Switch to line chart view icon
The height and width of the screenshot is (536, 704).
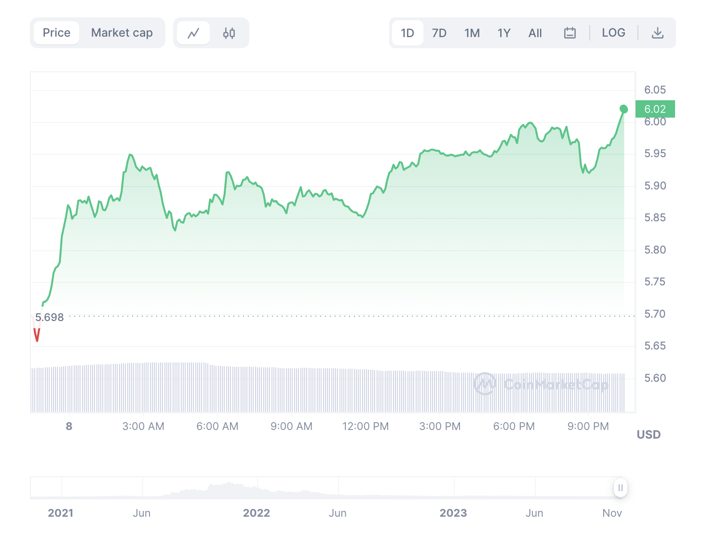193,33
